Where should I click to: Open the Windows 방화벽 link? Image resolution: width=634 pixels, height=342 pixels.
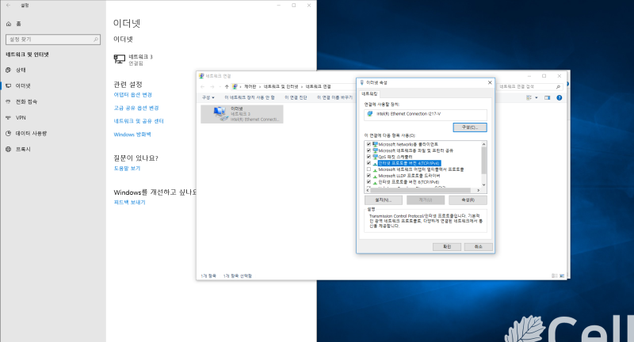[x=132, y=135]
